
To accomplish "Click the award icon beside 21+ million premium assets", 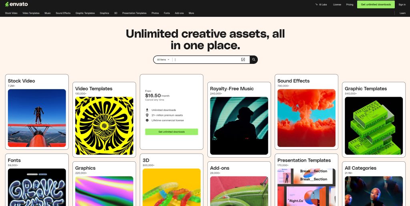I will (147, 115).
